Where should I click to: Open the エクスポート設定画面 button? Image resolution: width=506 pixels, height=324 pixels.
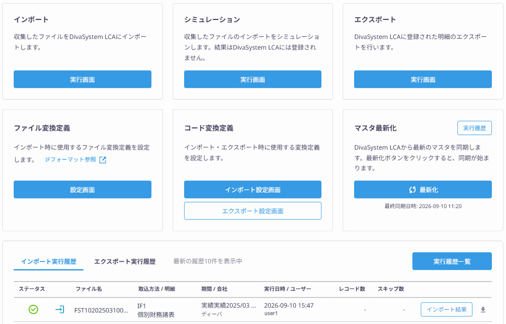pyautogui.click(x=253, y=211)
